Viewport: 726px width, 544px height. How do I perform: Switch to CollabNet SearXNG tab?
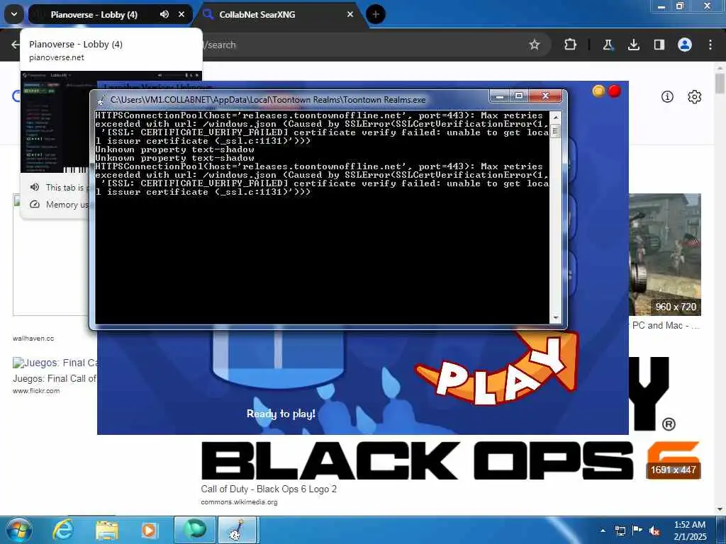[257, 15]
